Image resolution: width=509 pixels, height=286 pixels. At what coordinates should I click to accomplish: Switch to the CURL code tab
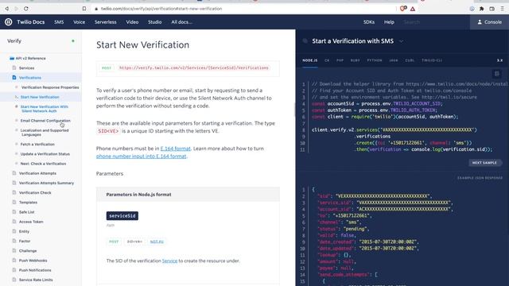pyautogui.click(x=410, y=60)
